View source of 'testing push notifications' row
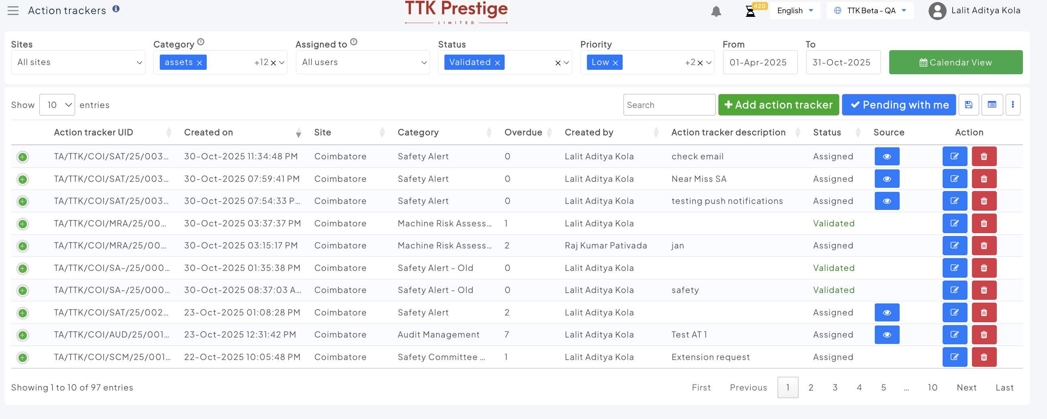The width and height of the screenshot is (1047, 419). click(x=886, y=201)
